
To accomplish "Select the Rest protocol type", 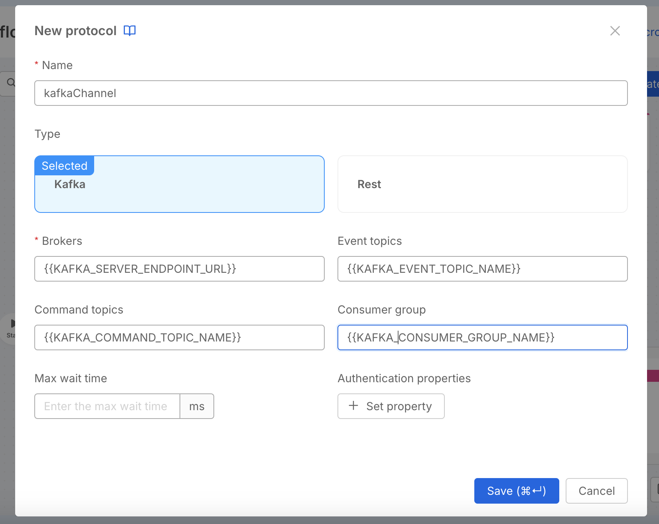I will pyautogui.click(x=482, y=184).
